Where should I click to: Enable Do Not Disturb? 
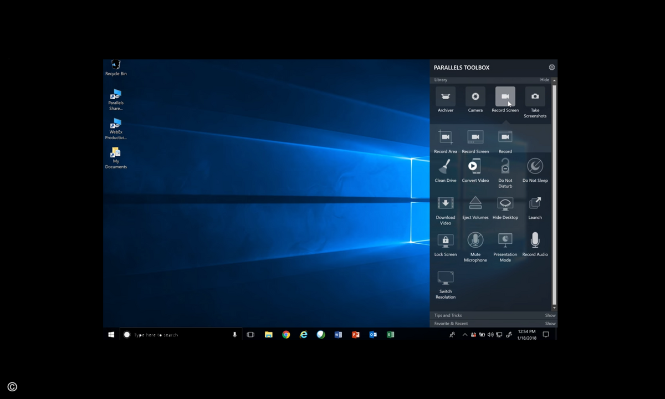point(505,173)
